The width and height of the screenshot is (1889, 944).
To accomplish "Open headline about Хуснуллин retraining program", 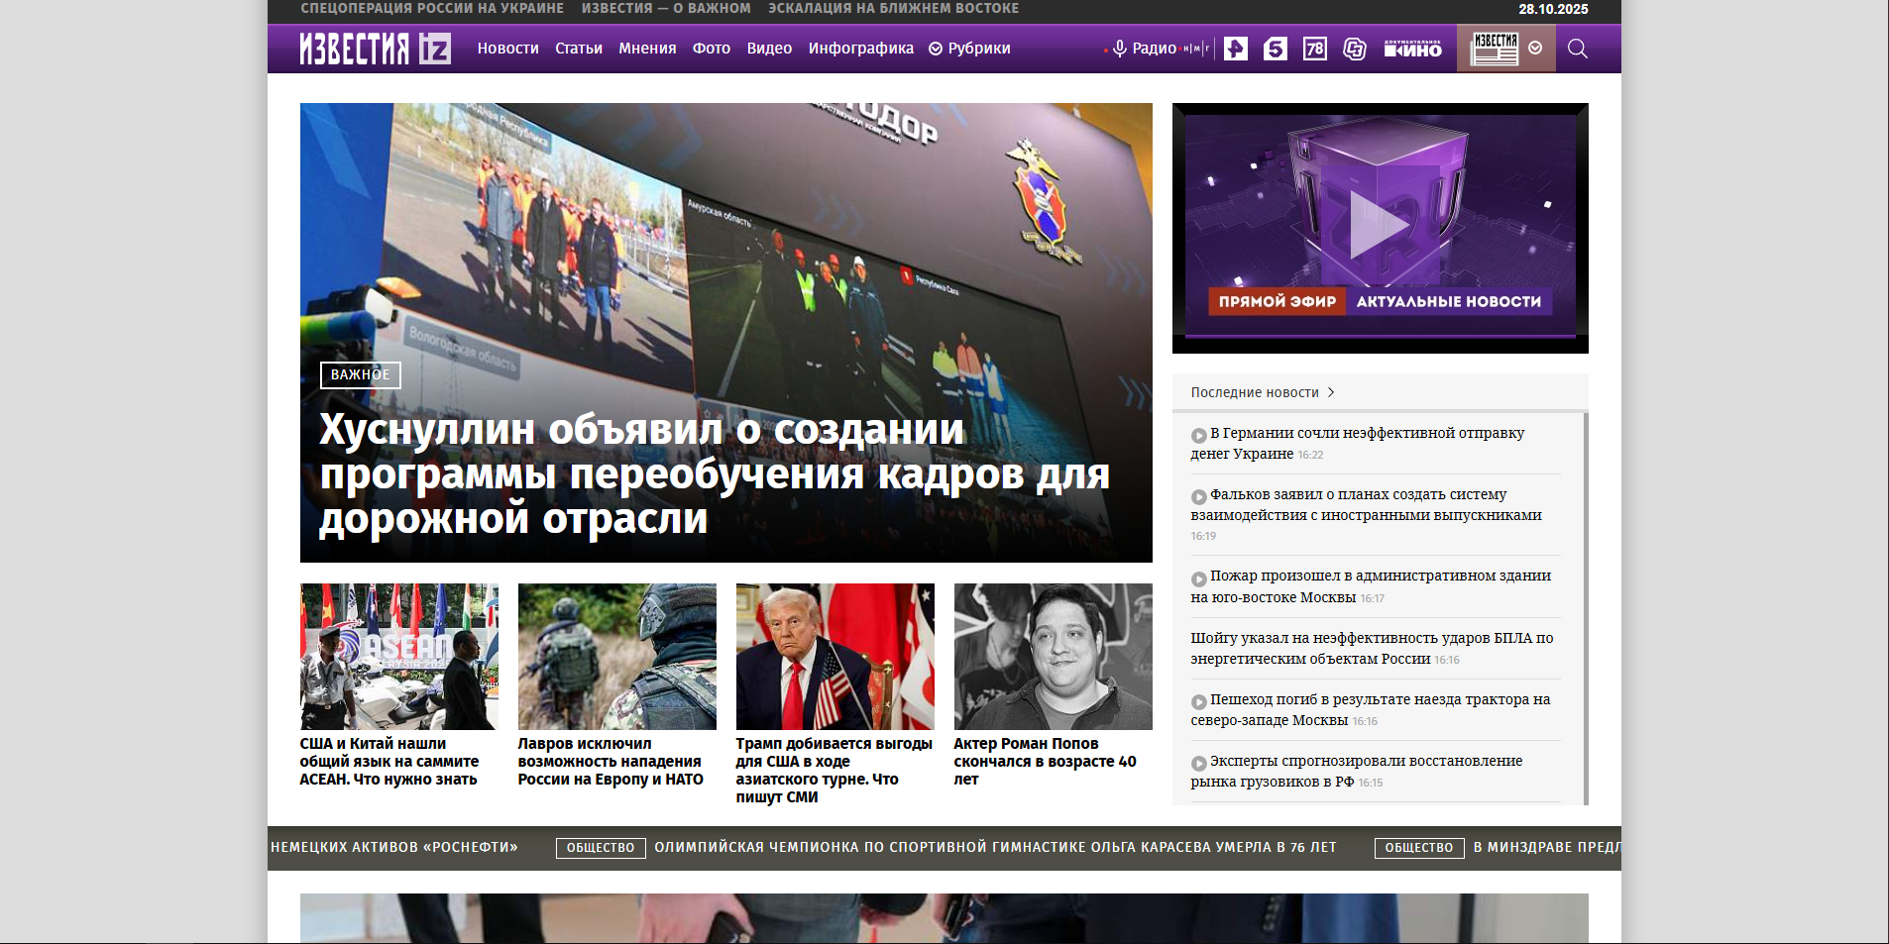I will pos(714,474).
